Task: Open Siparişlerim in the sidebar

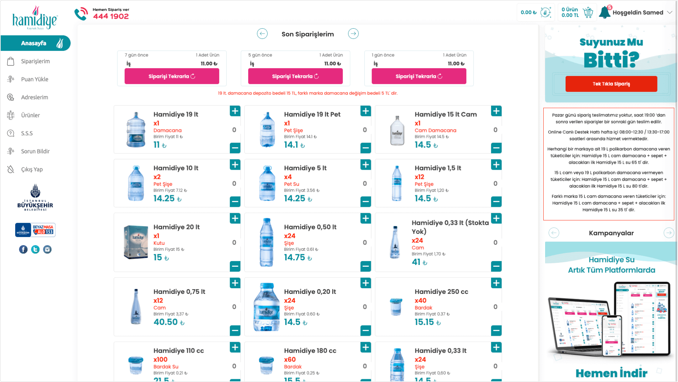Action: click(35, 61)
